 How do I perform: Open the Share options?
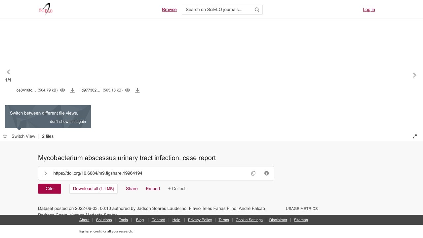click(132, 188)
